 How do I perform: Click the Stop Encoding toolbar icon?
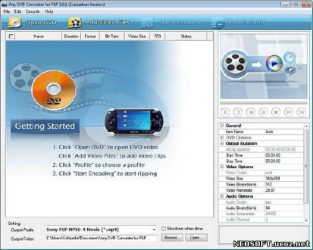coord(217,22)
